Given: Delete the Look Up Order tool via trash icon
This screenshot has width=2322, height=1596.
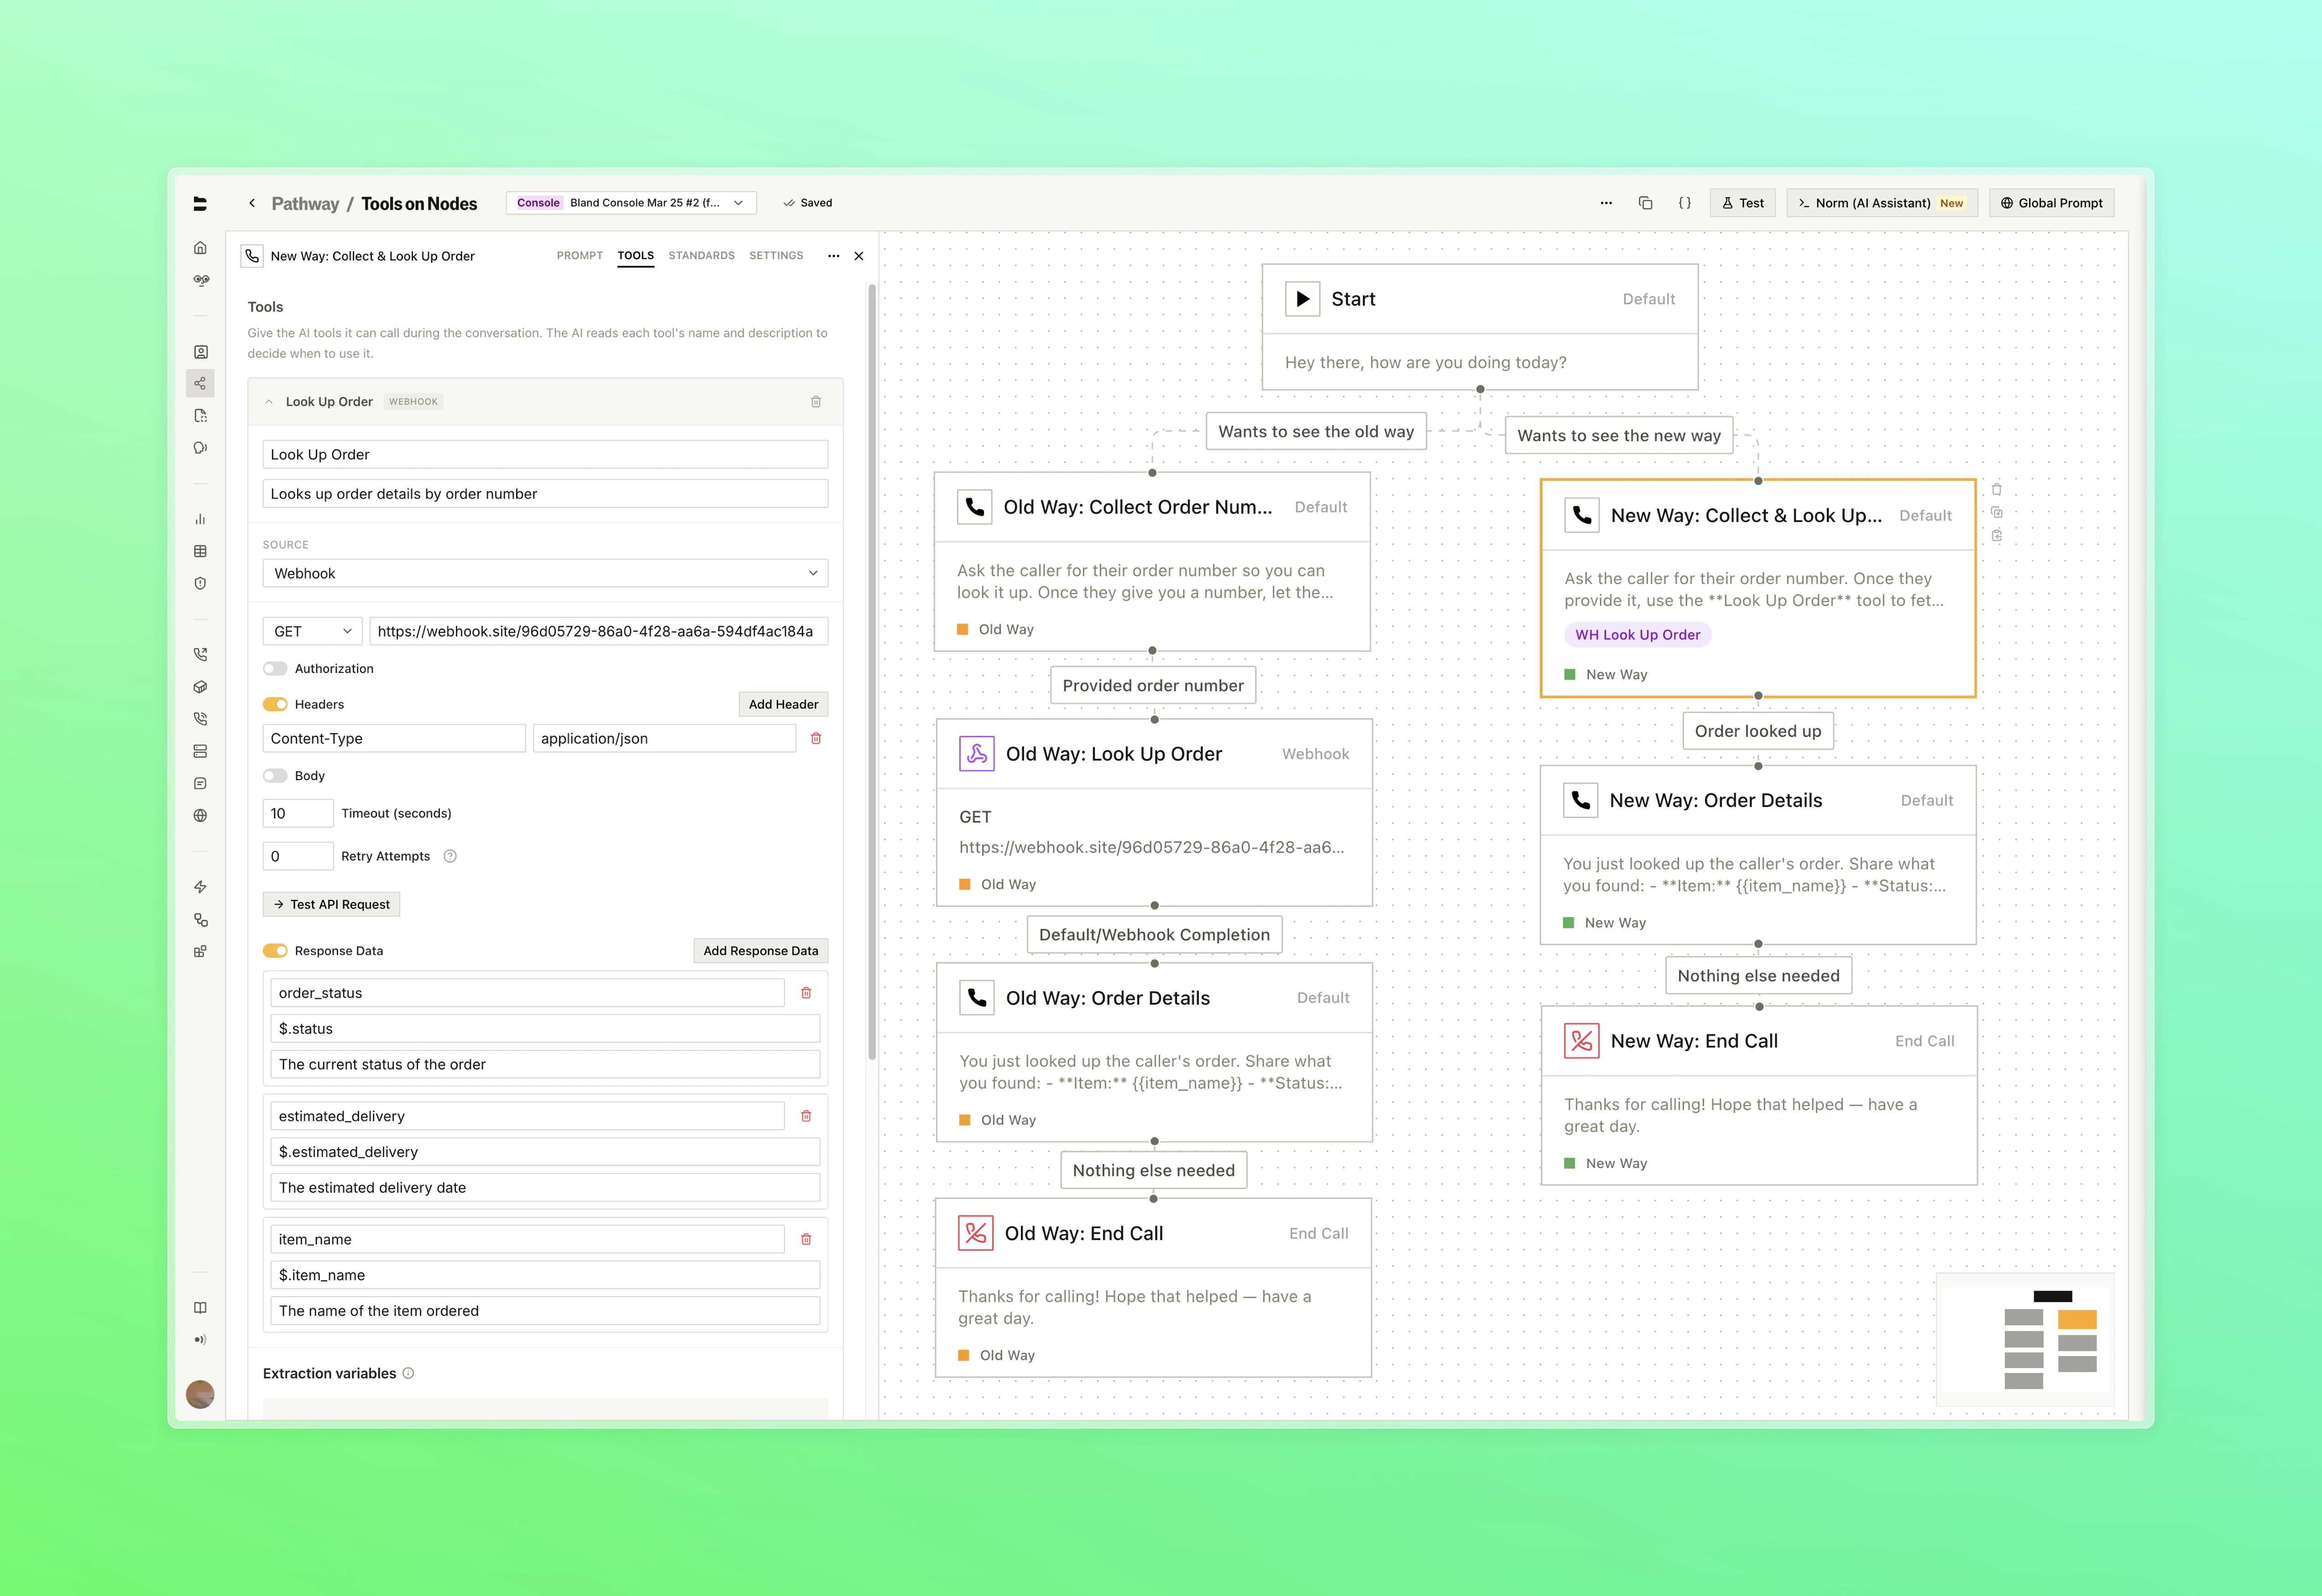Looking at the screenshot, I should pyautogui.click(x=816, y=402).
